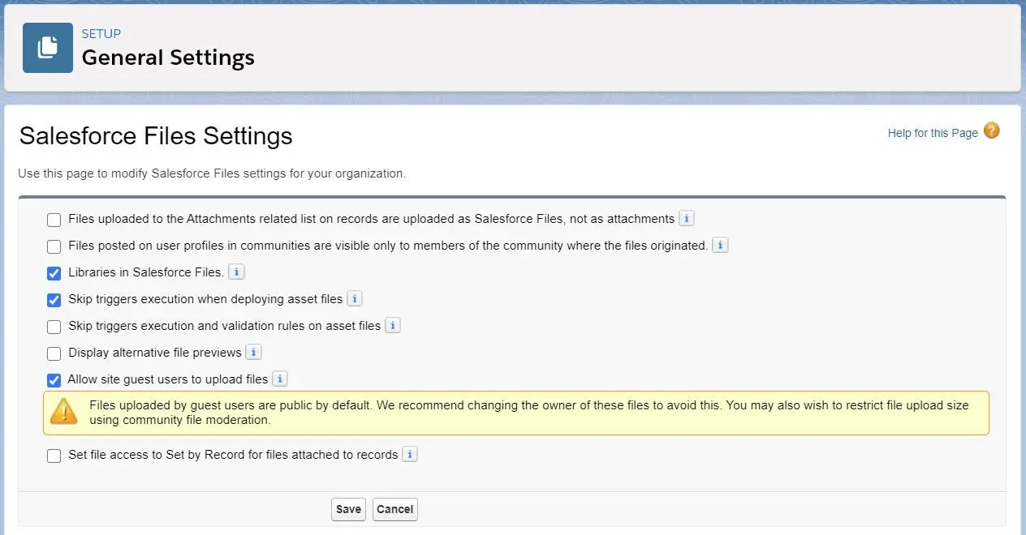Open the Help for this Page question mark icon
This screenshot has height=535, width=1026.
(991, 131)
